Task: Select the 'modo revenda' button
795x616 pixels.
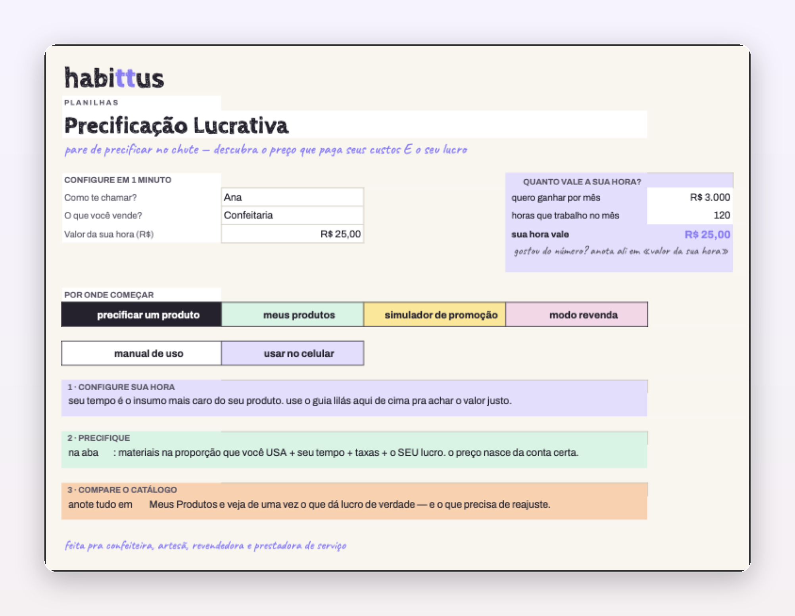Action: [x=577, y=315]
